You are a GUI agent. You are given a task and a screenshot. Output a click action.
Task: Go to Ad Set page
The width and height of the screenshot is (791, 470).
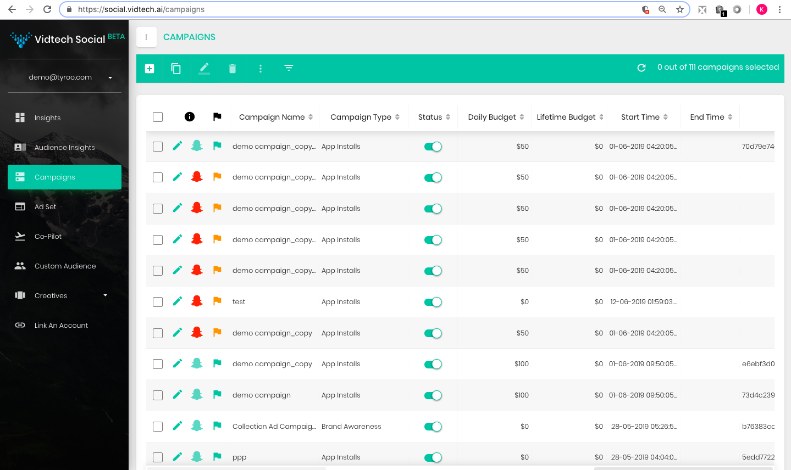click(x=64, y=206)
